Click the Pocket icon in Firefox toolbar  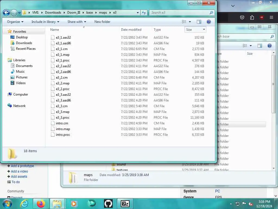coord(242,17)
